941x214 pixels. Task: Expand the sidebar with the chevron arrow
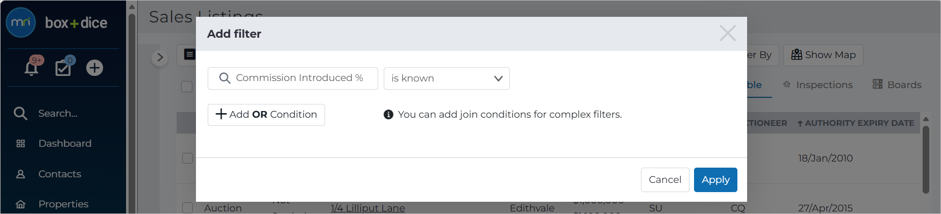pos(160,58)
